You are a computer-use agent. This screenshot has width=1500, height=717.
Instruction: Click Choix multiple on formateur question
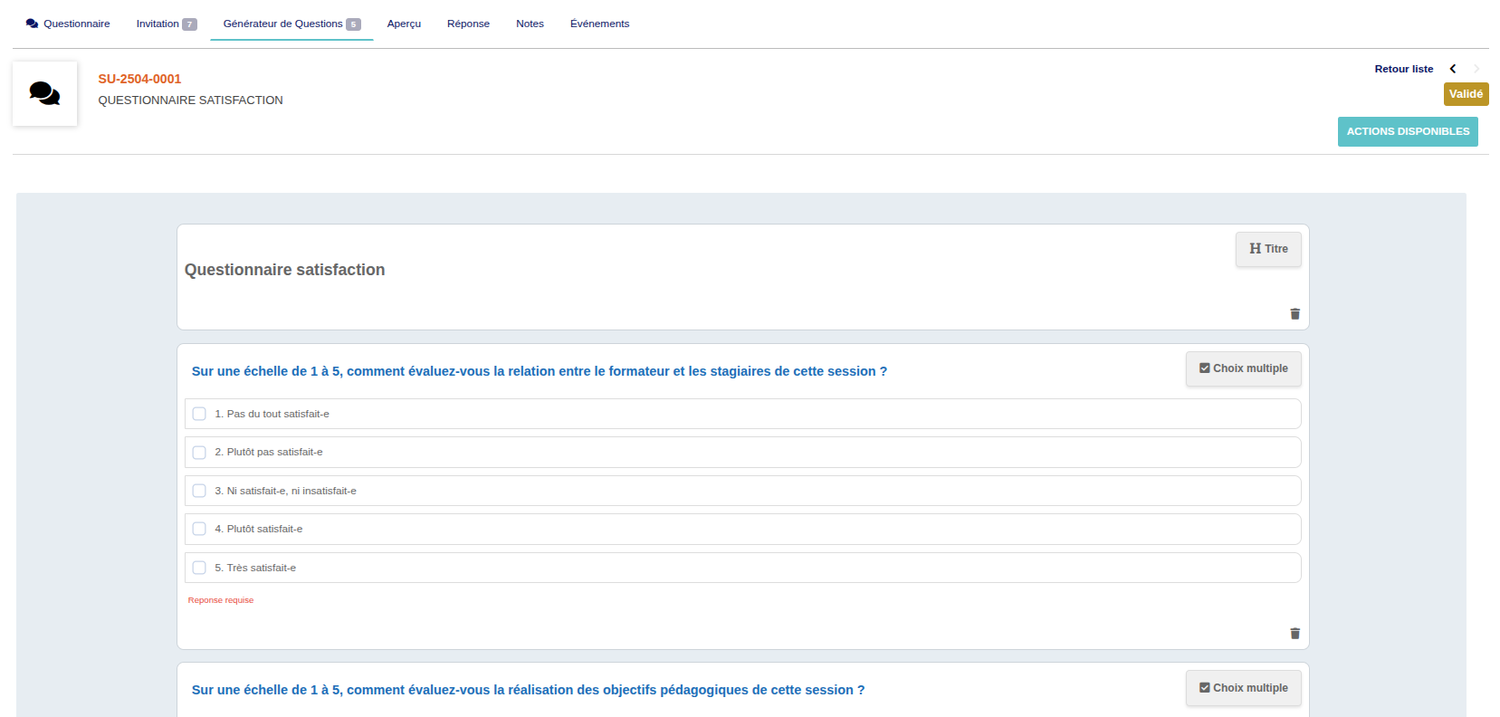click(x=1243, y=368)
